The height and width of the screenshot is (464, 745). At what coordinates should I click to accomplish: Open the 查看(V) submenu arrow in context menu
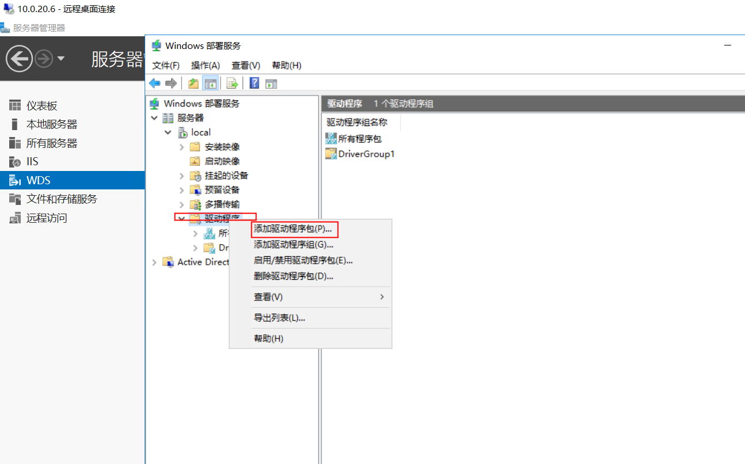pyautogui.click(x=381, y=297)
